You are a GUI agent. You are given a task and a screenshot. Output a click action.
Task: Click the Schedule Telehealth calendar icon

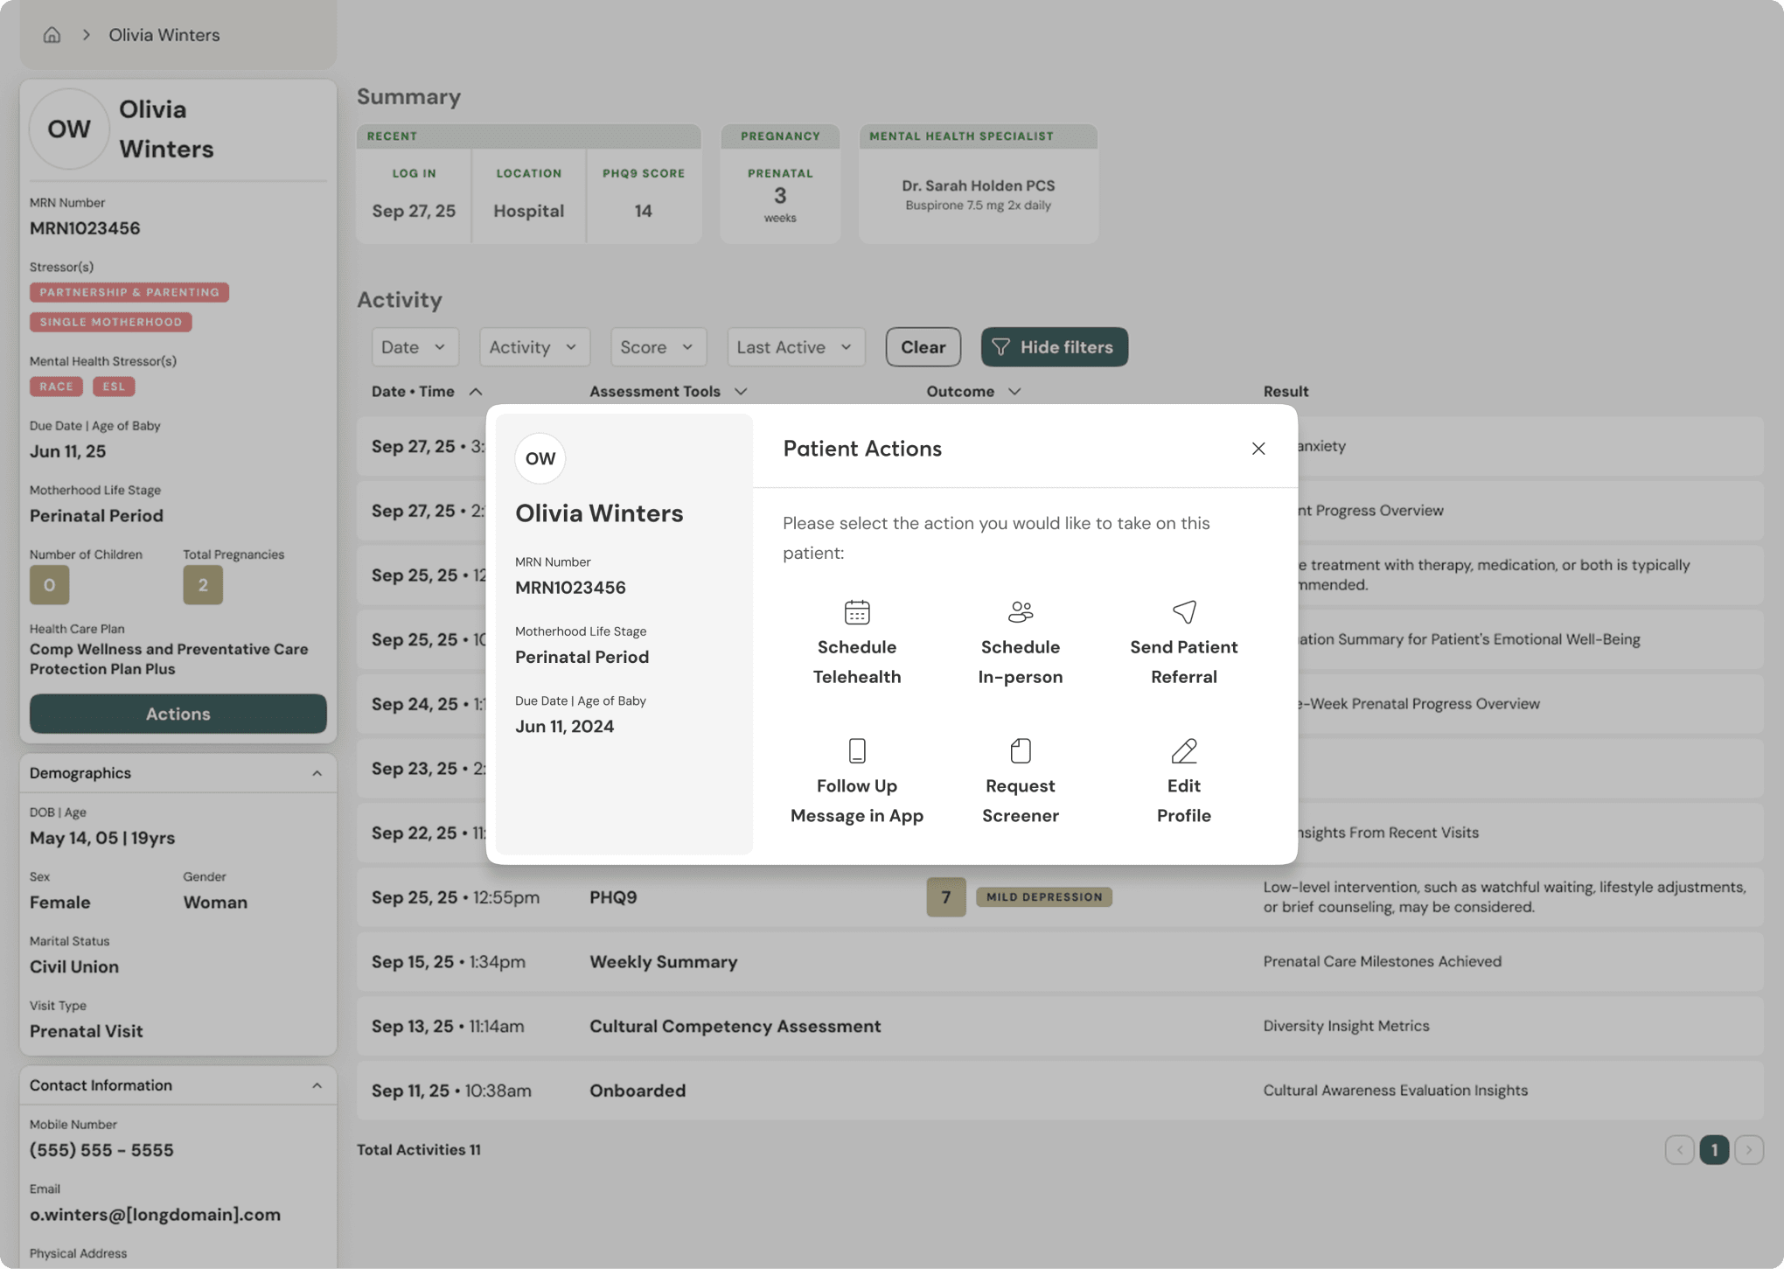(856, 611)
